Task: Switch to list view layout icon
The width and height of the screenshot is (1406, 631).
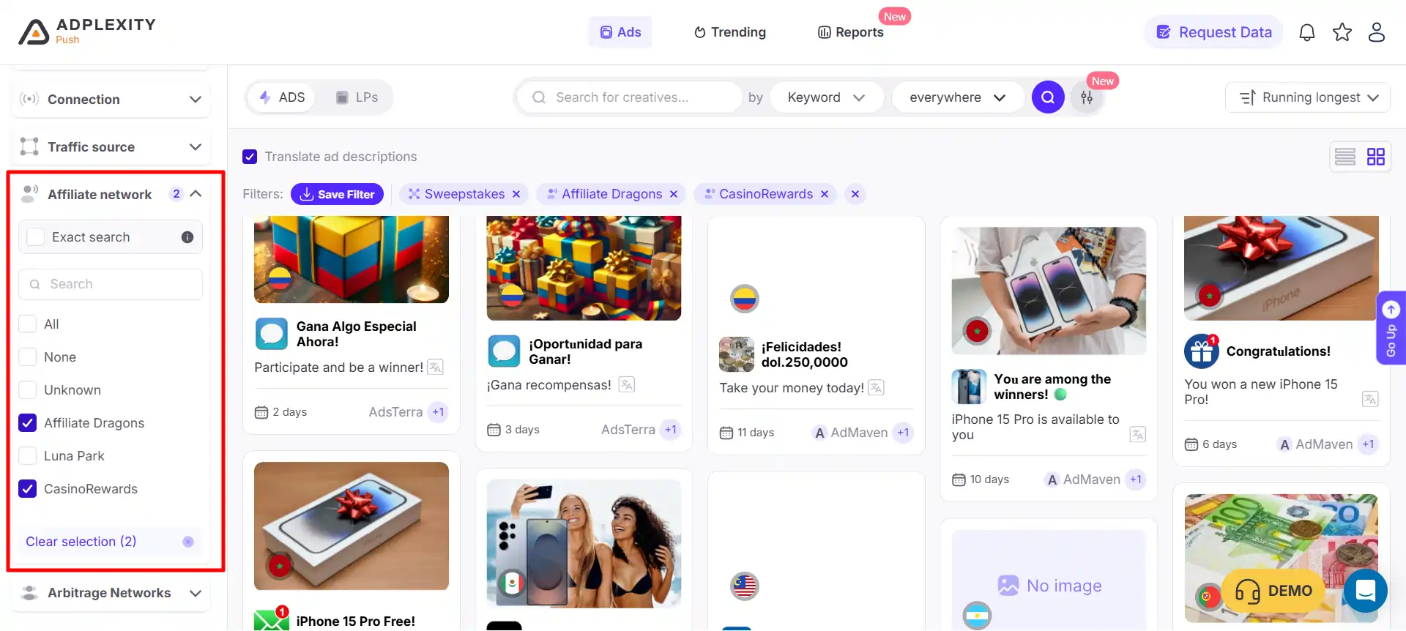Action: pyautogui.click(x=1345, y=157)
